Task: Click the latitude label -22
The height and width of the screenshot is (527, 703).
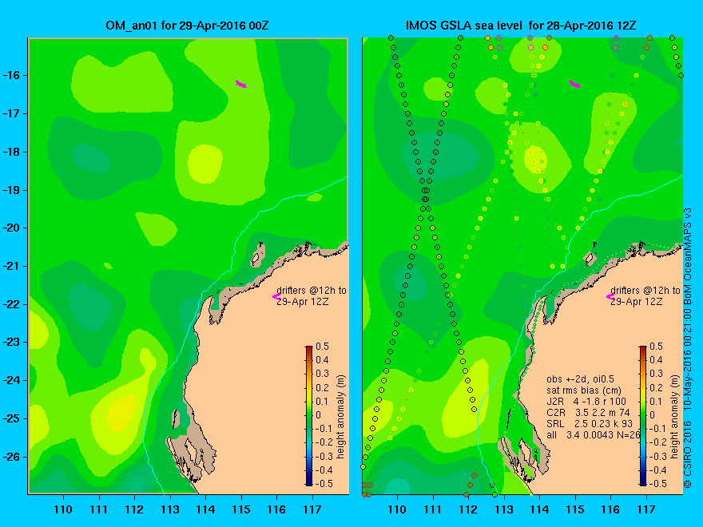Action: click(12, 304)
